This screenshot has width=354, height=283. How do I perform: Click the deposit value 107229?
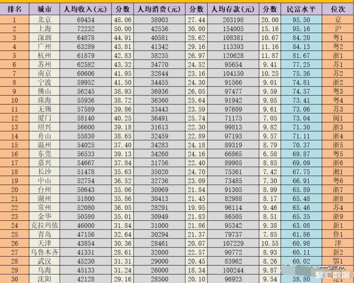tap(233, 243)
